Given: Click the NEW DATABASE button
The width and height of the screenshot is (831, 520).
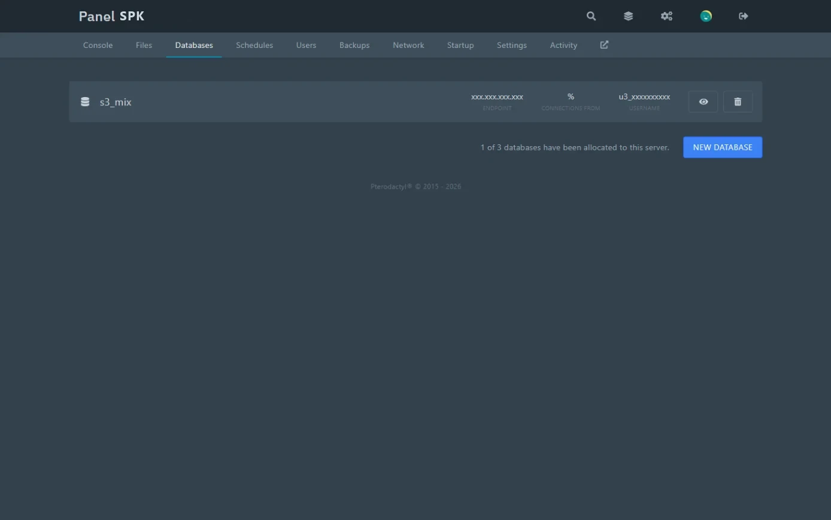Looking at the screenshot, I should 723,147.
